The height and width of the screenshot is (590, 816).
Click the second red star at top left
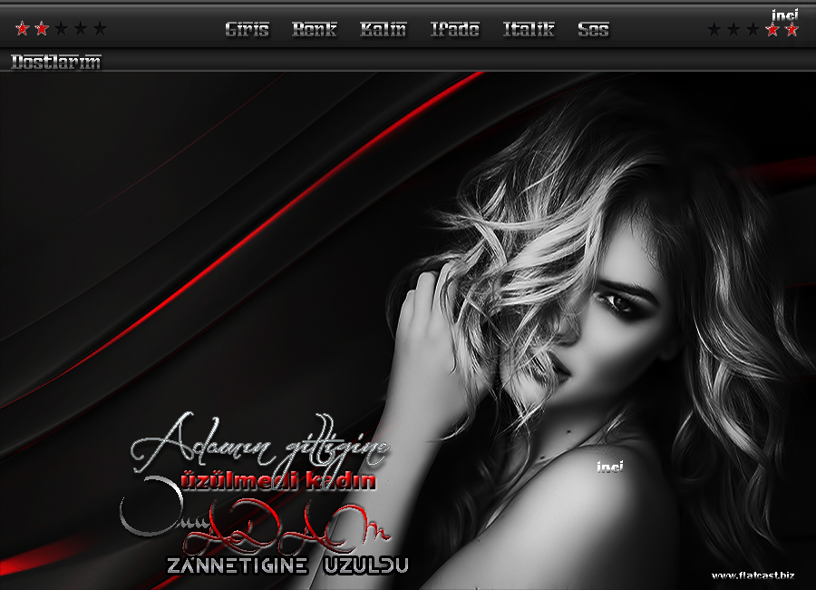point(42,29)
